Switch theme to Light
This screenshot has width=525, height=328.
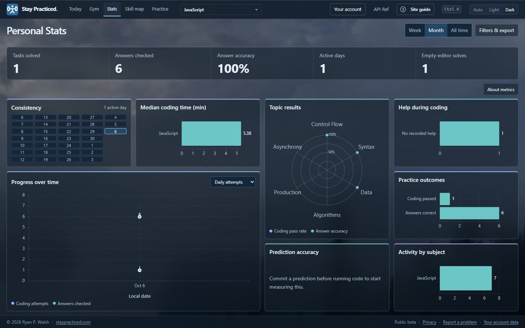coord(494,10)
